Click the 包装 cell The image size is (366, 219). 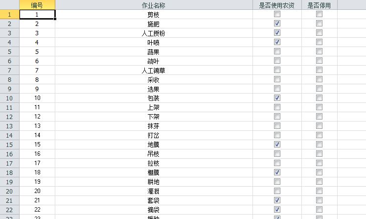click(x=154, y=98)
